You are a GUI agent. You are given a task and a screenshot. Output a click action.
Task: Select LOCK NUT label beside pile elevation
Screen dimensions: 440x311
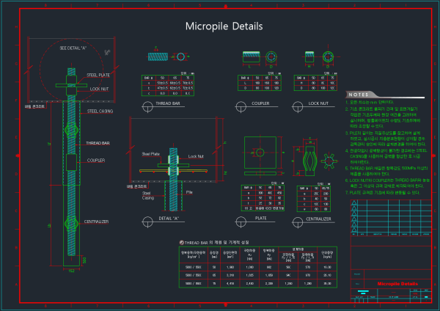[99, 89]
